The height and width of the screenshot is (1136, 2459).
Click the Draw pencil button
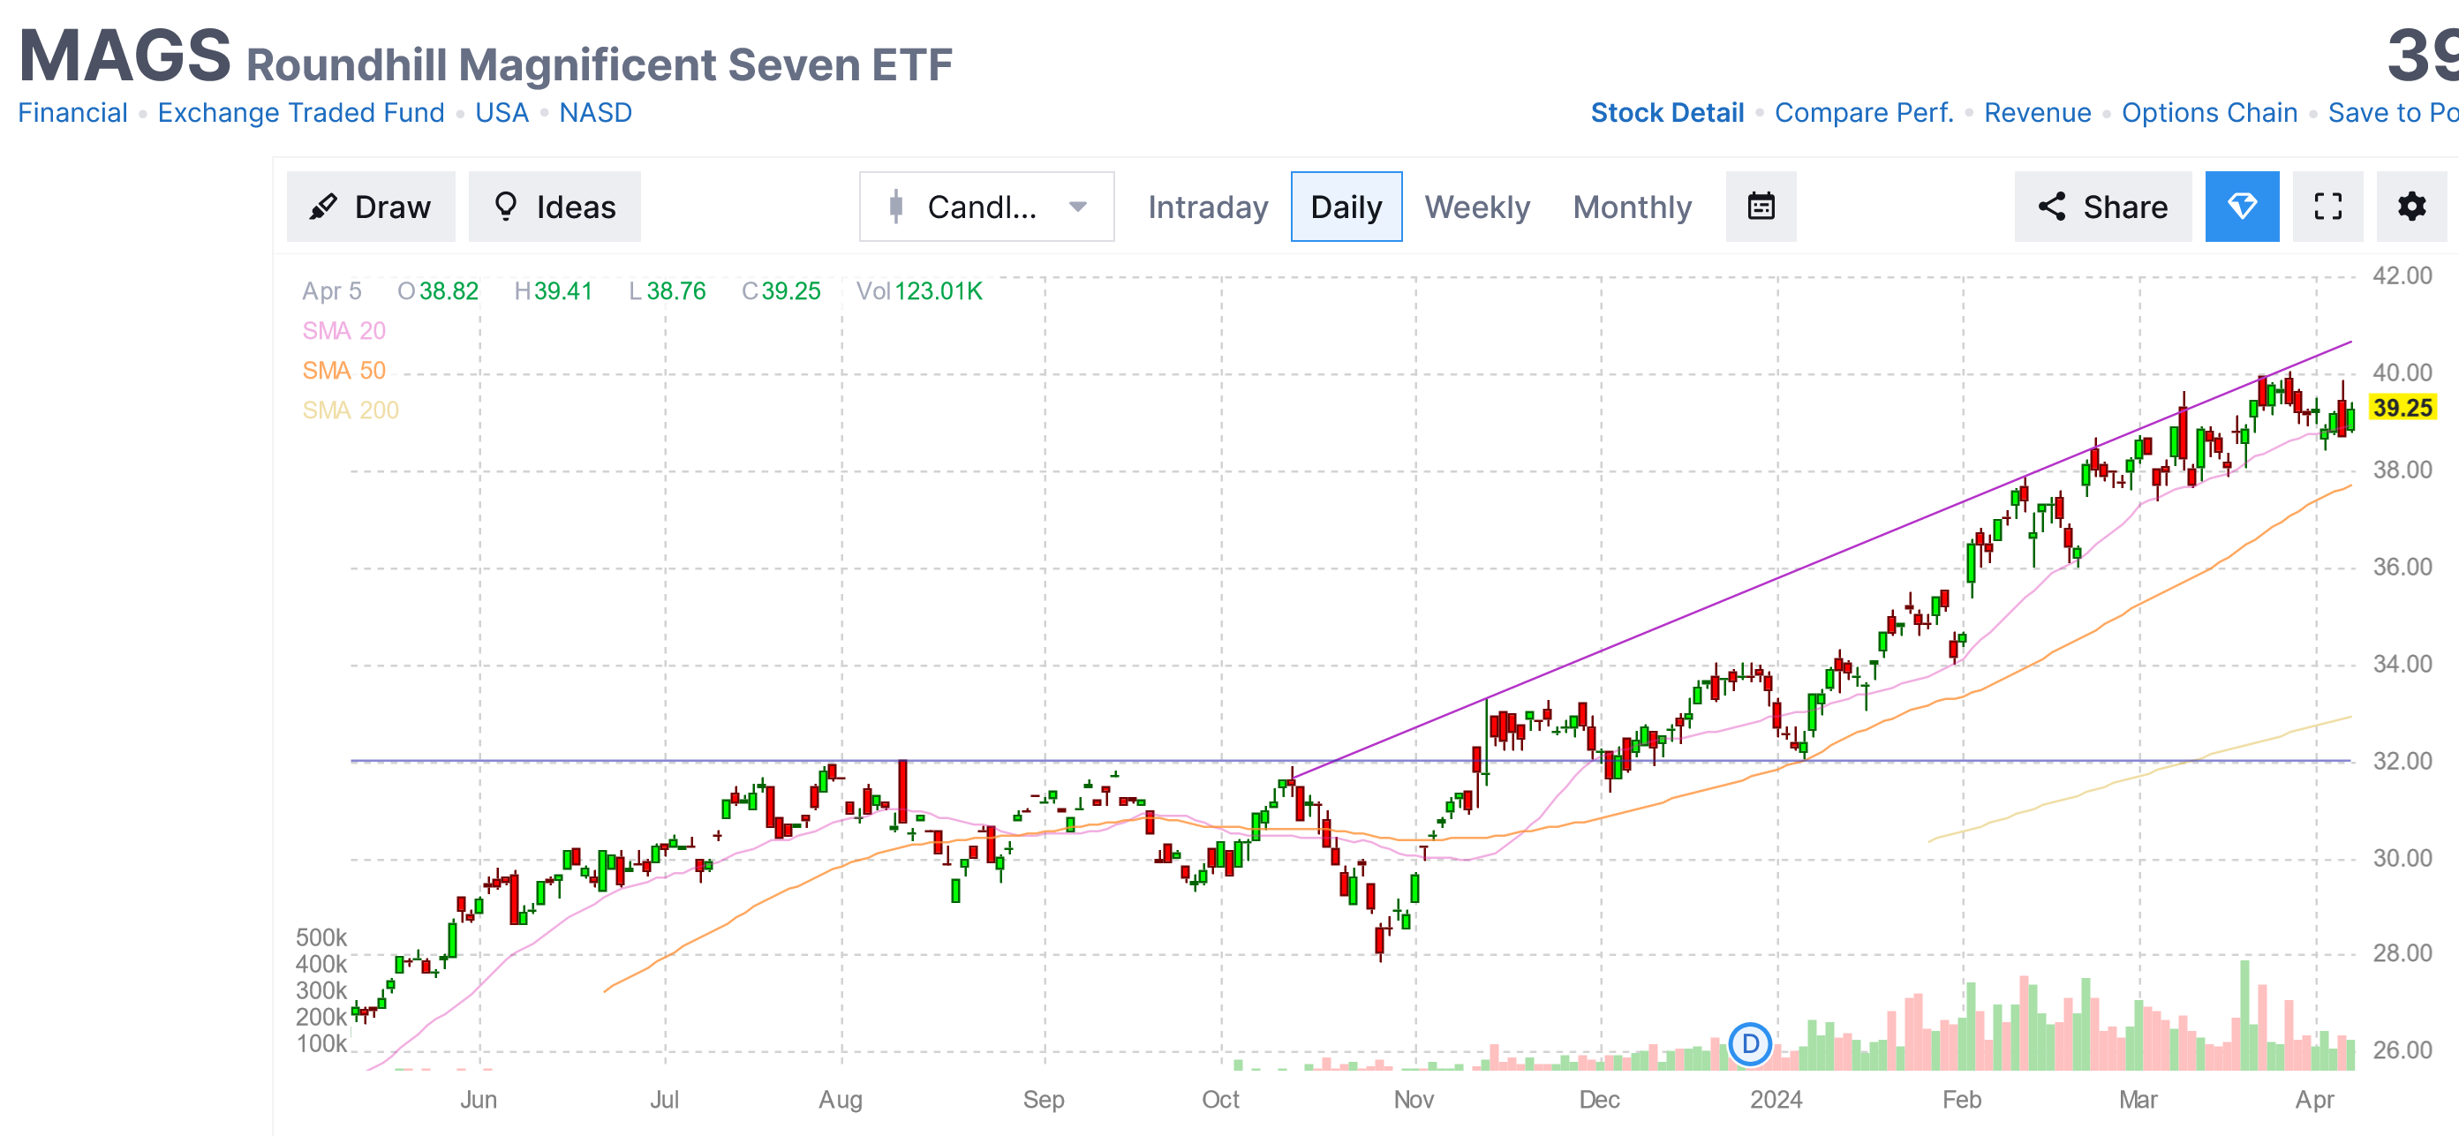(370, 207)
